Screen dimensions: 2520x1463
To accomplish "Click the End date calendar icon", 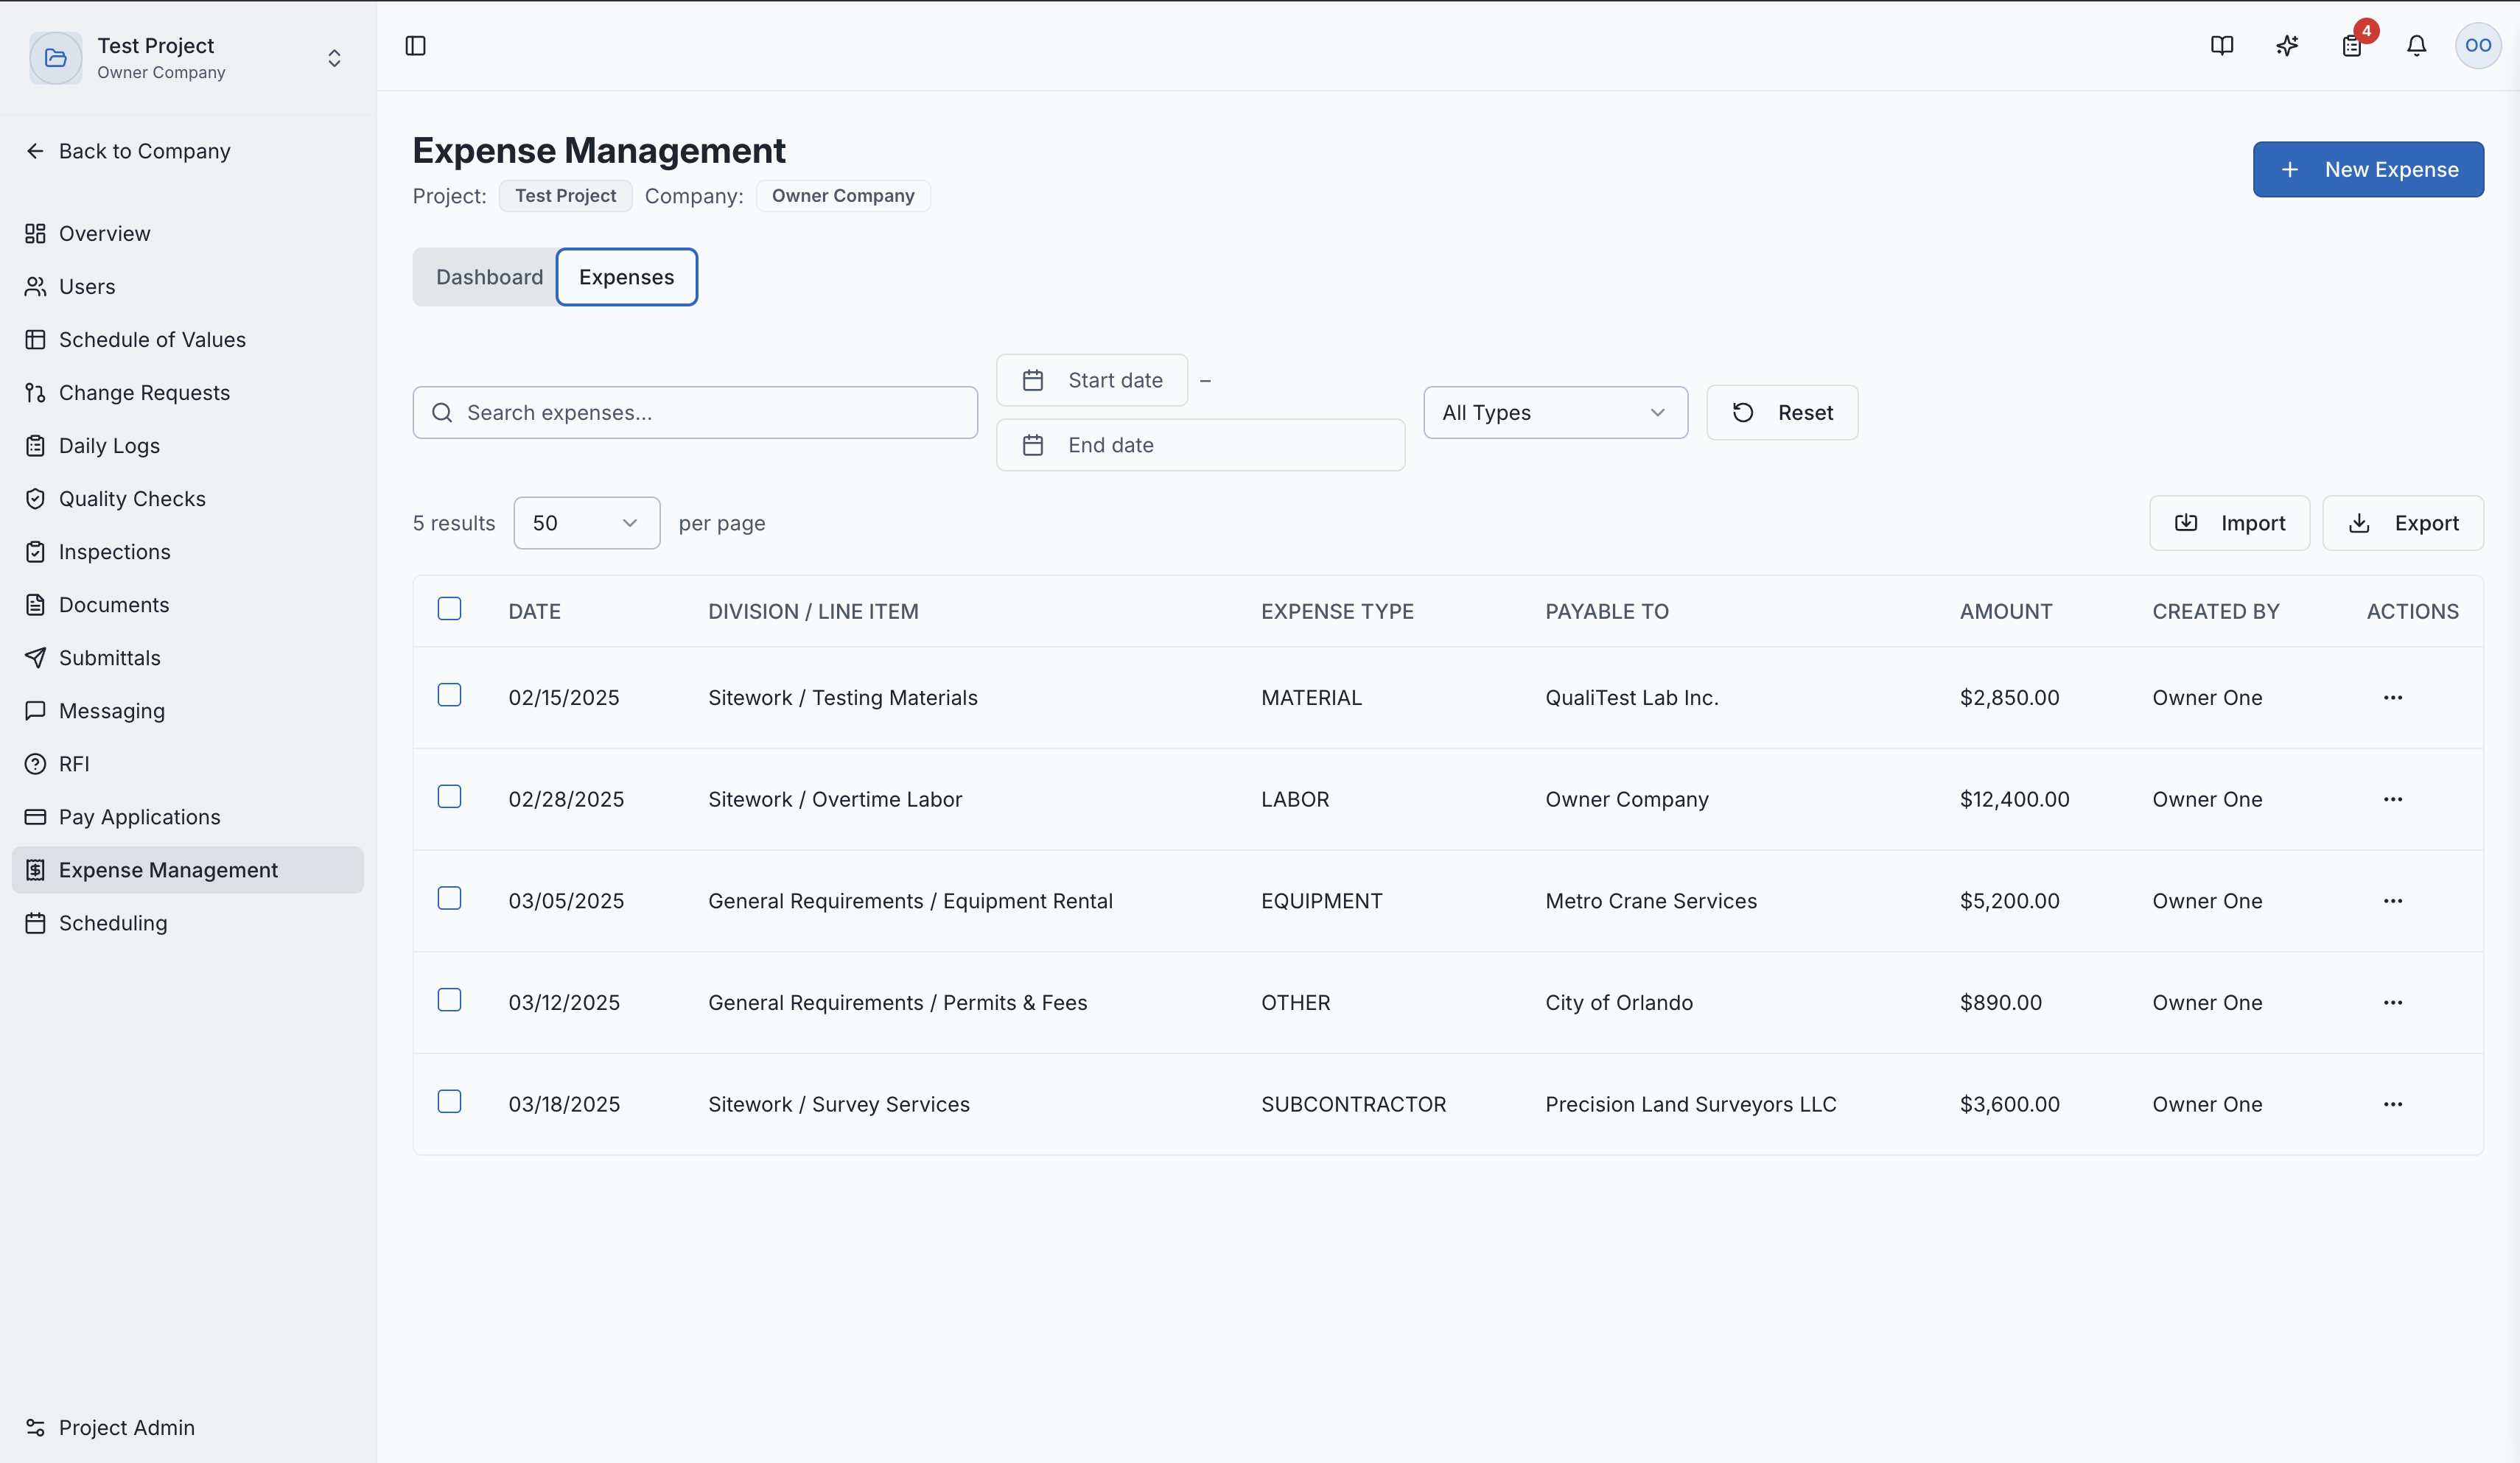I will coord(1033,445).
